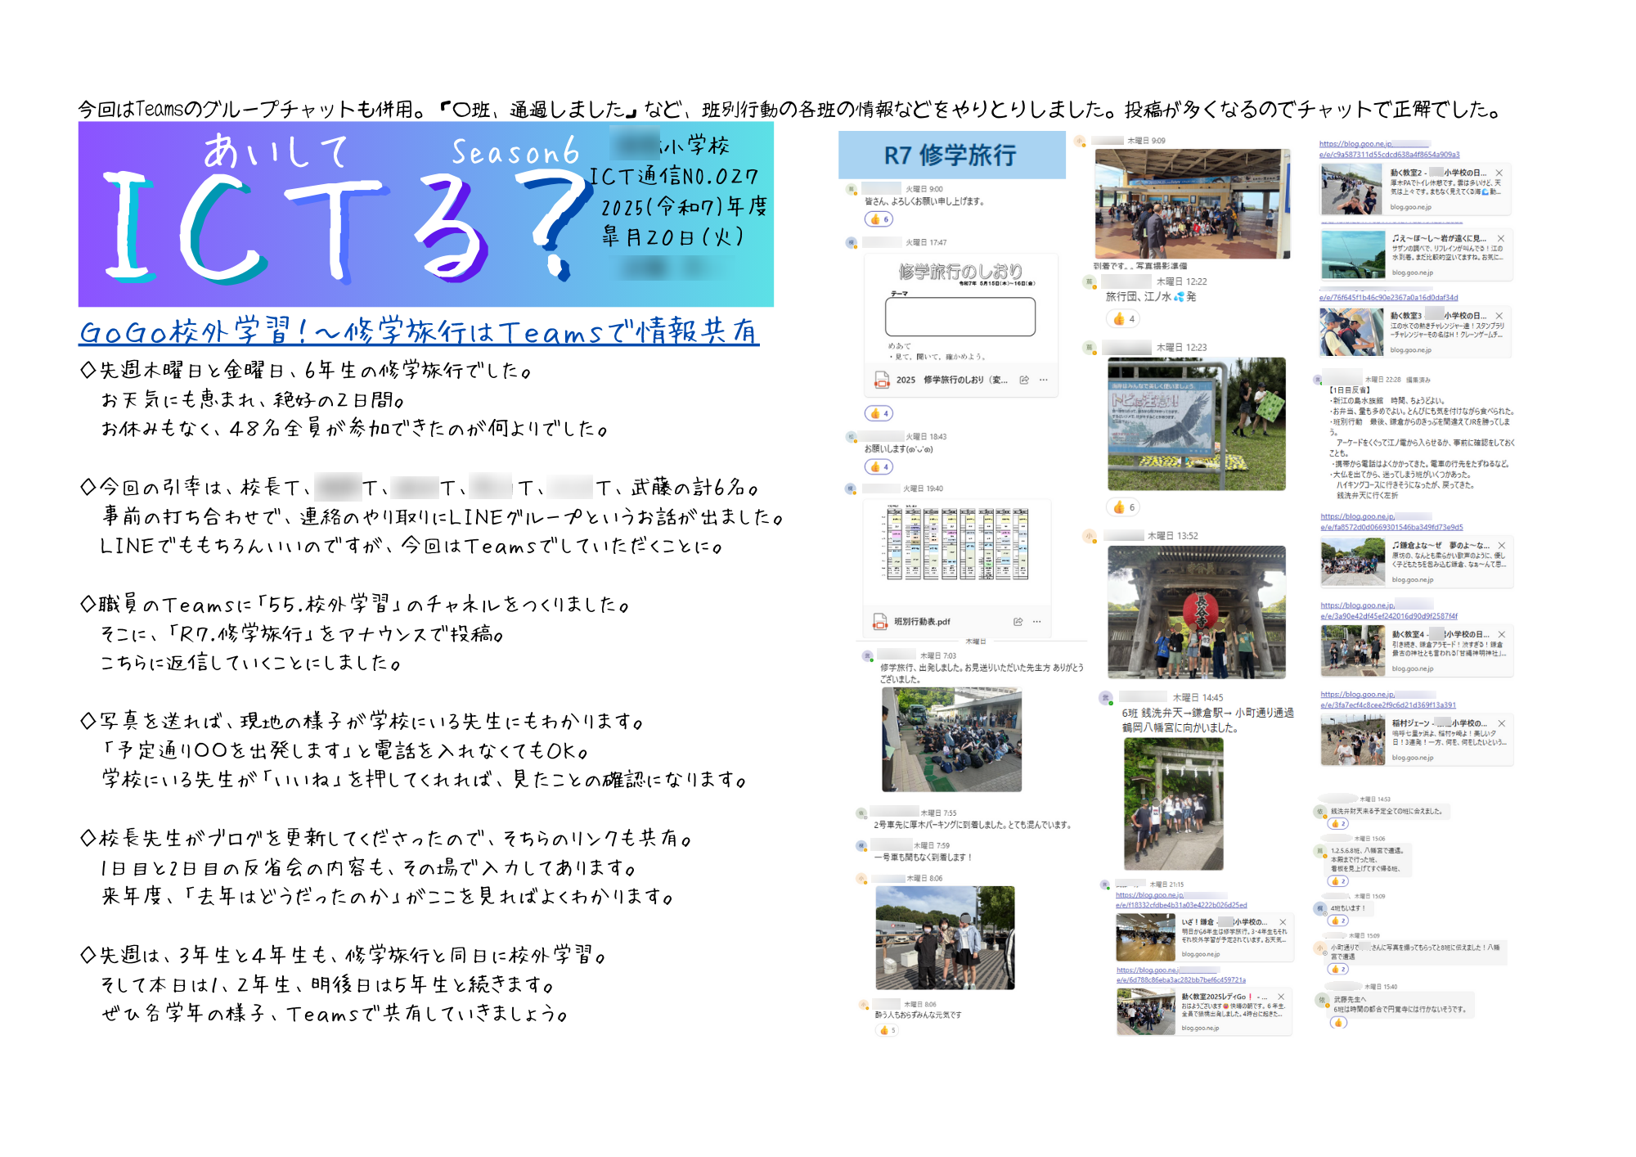Click 旅行団、江ノ水発 message text
This screenshot has width=1636, height=1157.
(x=1151, y=297)
